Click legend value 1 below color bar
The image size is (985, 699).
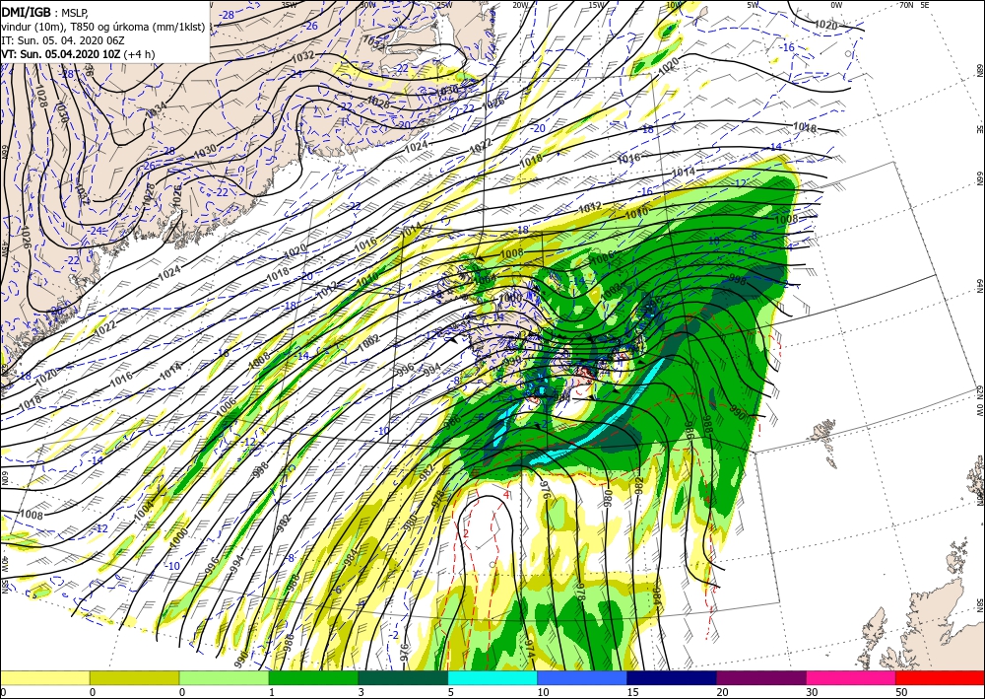272,692
